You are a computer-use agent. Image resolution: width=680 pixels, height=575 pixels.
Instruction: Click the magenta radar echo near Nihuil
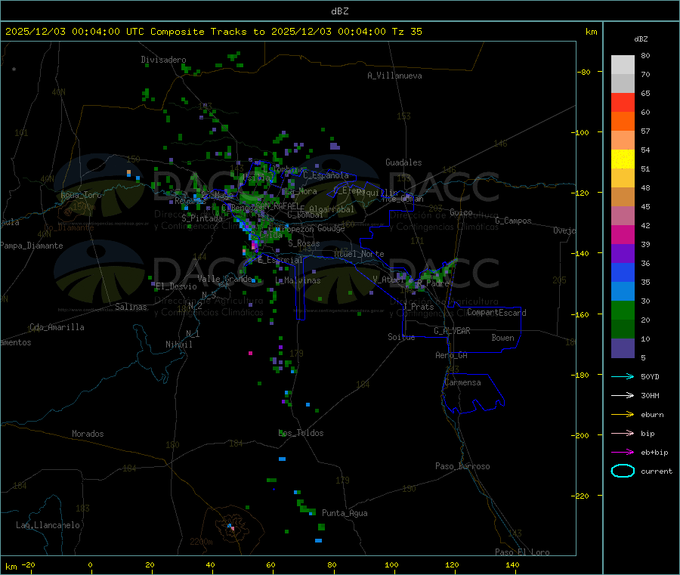click(250, 354)
